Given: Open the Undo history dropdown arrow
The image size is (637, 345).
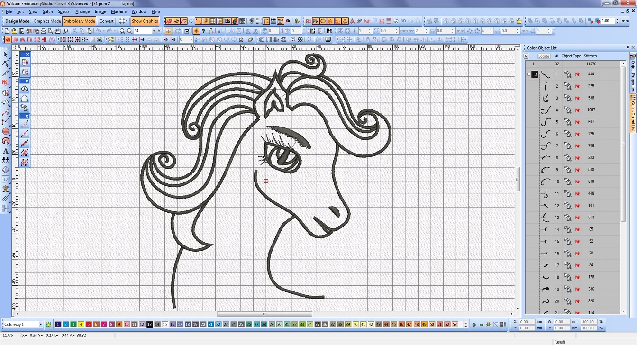Looking at the screenshot, I should [x=104, y=31].
